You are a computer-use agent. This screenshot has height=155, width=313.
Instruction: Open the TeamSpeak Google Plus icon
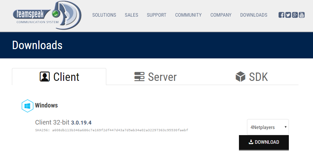pyautogui.click(x=295, y=15)
